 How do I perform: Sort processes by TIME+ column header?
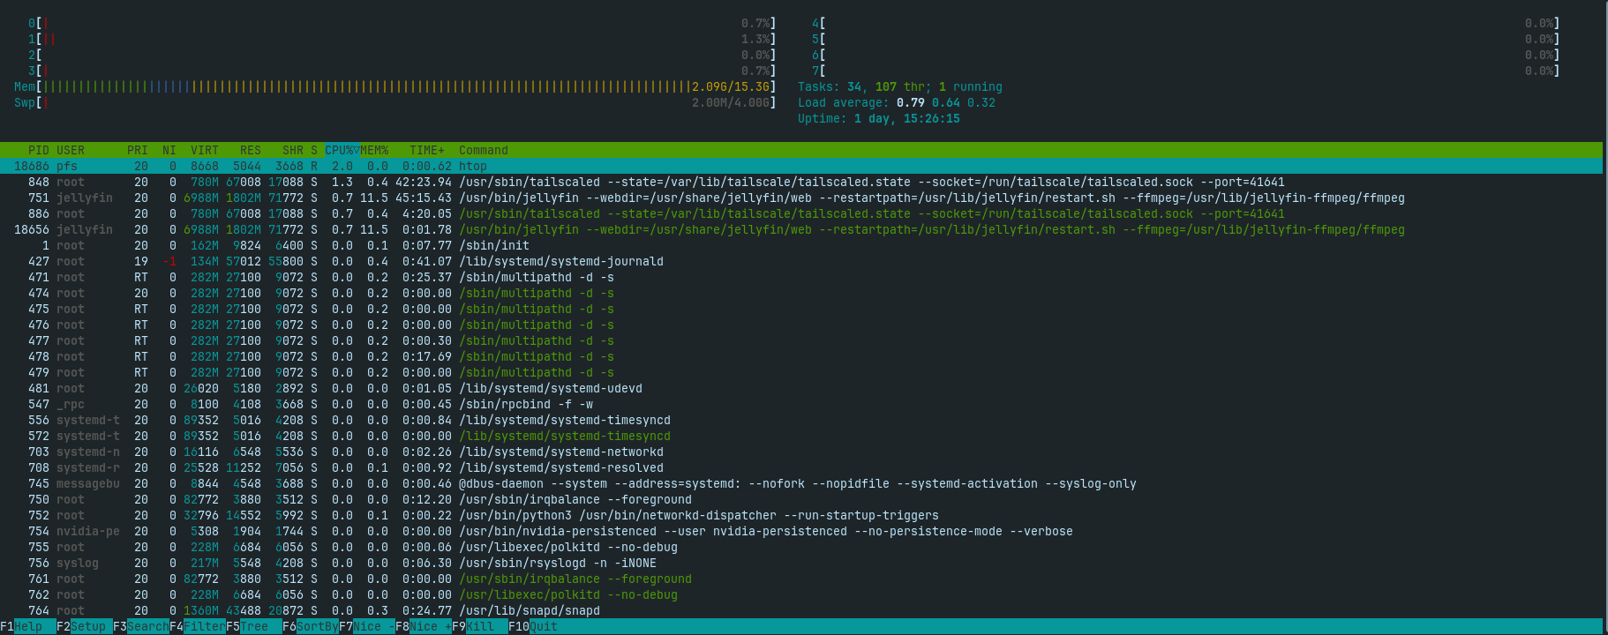pyautogui.click(x=427, y=150)
